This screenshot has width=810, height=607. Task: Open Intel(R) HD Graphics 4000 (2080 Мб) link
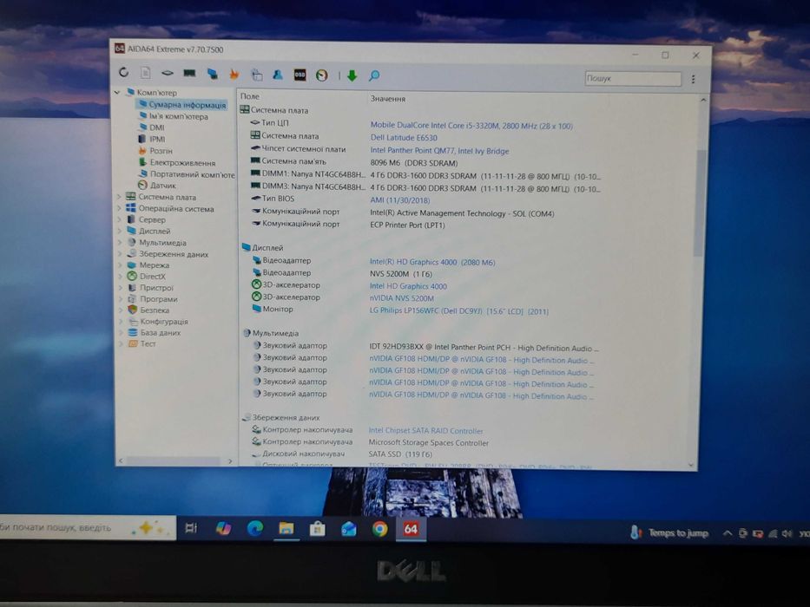coord(432,262)
